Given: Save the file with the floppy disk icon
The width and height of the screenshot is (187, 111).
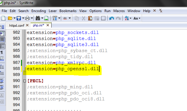Looking at the screenshot, I should click(19, 18).
